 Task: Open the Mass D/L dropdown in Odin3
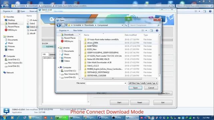[165, 93]
